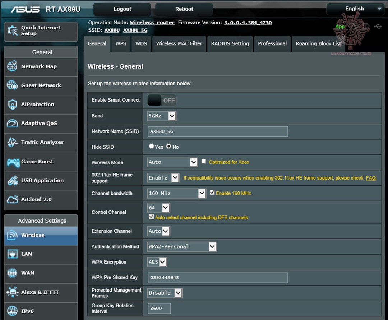This screenshot has height=320, width=388.
Task: Open the Authentication Method dropdown
Action: point(182,246)
